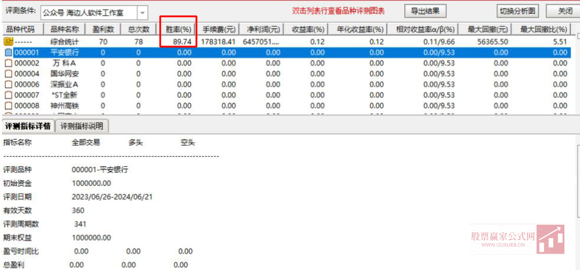Image resolution: width=580 pixels, height=270 pixels.
Task: Click the 关闭 button
Action: (564, 11)
